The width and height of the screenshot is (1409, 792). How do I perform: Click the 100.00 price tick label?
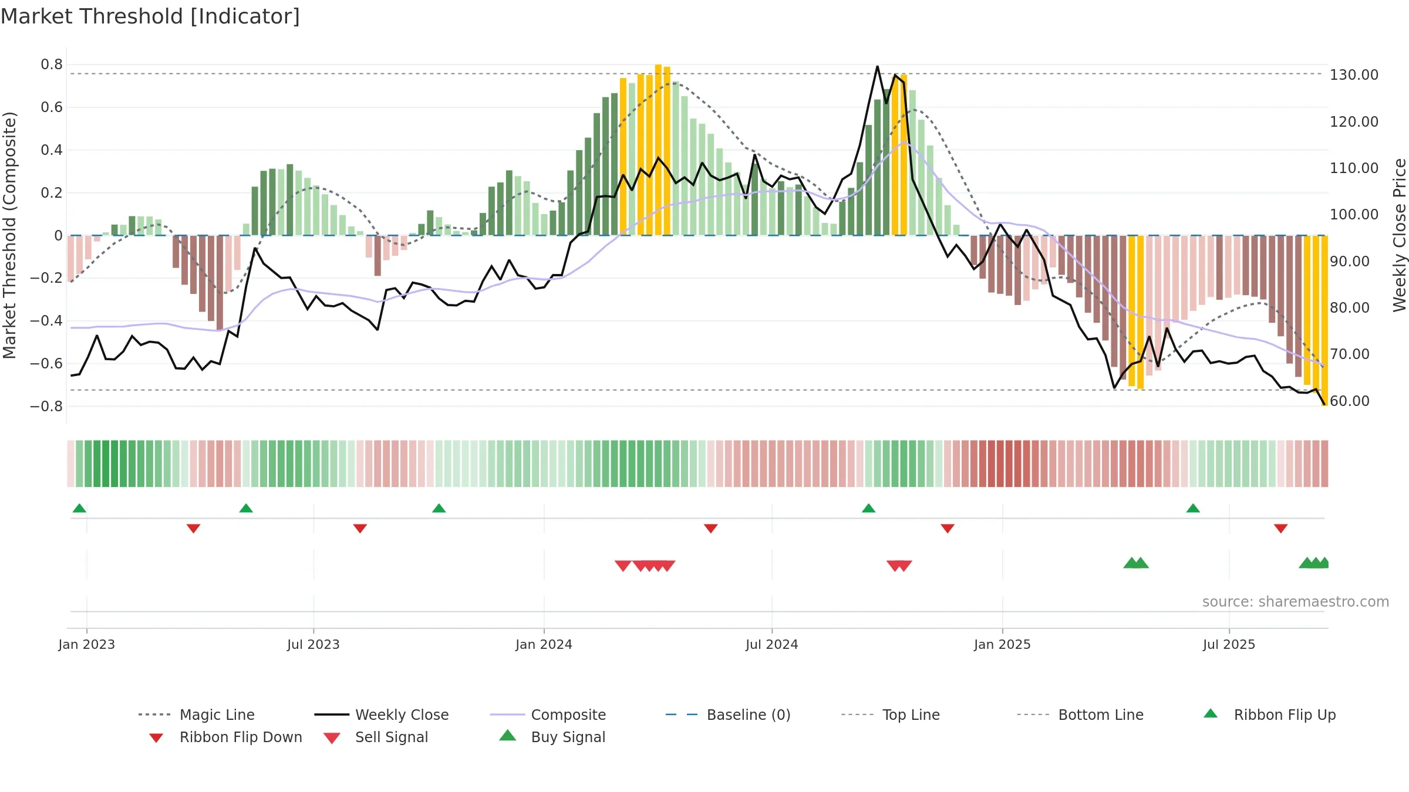point(1354,214)
